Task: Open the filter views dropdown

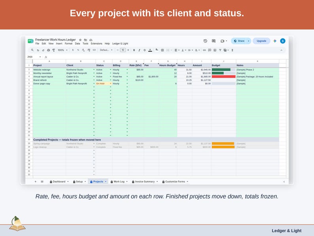Action: coord(226,50)
